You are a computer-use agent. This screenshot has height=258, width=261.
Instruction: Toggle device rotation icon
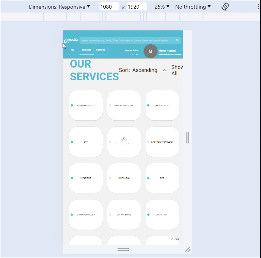click(x=225, y=7)
